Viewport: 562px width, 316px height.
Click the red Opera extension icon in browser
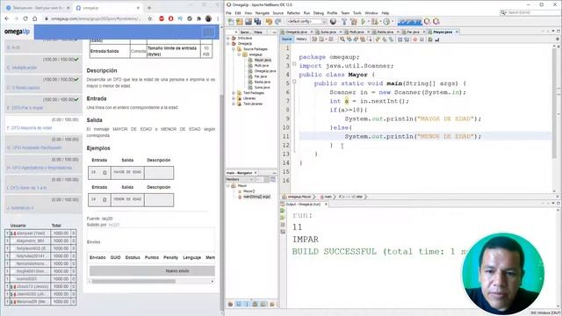tap(171, 18)
